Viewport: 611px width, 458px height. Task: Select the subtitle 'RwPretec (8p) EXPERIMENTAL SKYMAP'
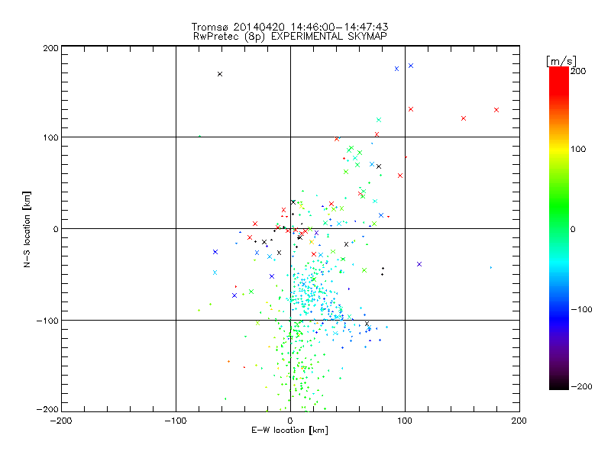[x=290, y=36]
